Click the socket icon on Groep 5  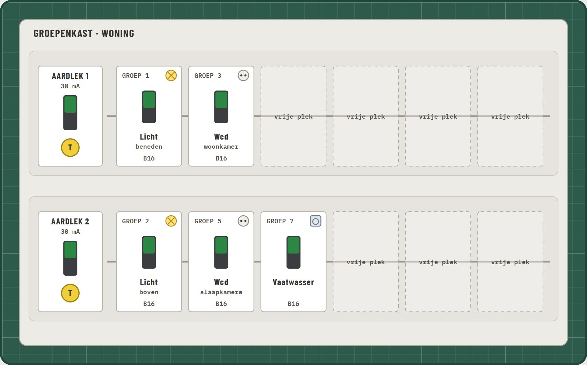pos(243,221)
